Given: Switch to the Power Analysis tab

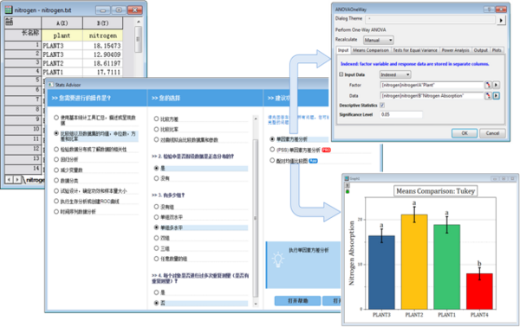Looking at the screenshot, I should click(x=455, y=50).
